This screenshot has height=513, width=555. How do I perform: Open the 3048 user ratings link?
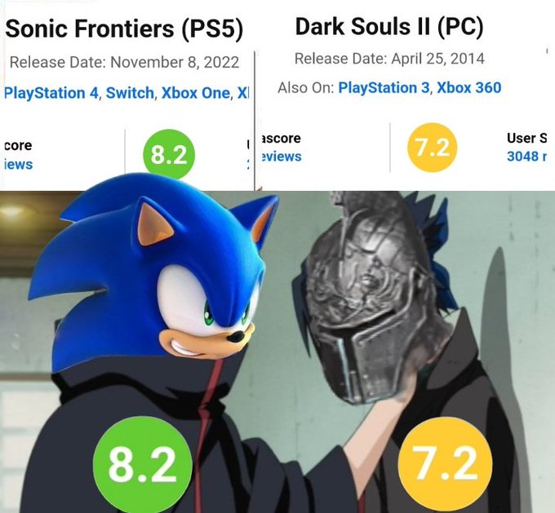(x=526, y=156)
